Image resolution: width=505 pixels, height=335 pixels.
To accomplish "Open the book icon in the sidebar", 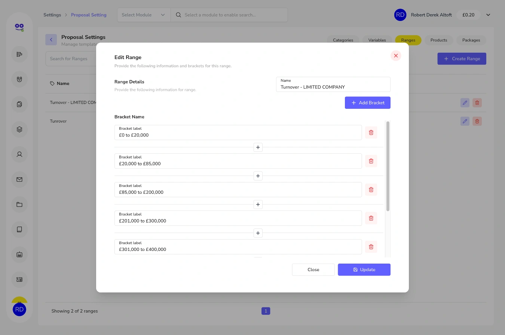I will point(19,229).
